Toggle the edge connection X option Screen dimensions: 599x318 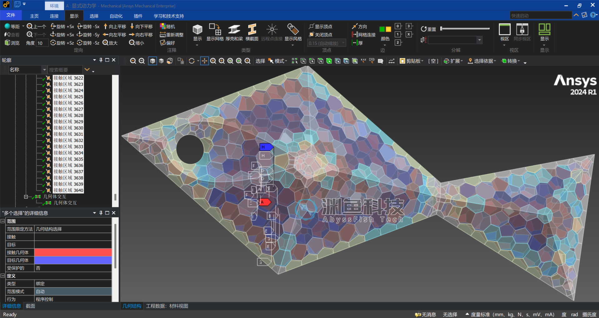point(409,34)
